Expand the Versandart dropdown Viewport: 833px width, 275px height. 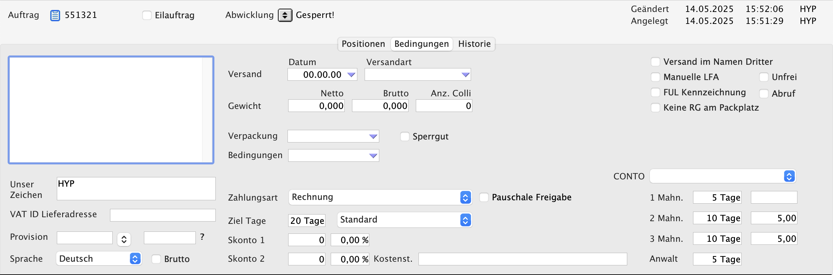pyautogui.click(x=465, y=75)
